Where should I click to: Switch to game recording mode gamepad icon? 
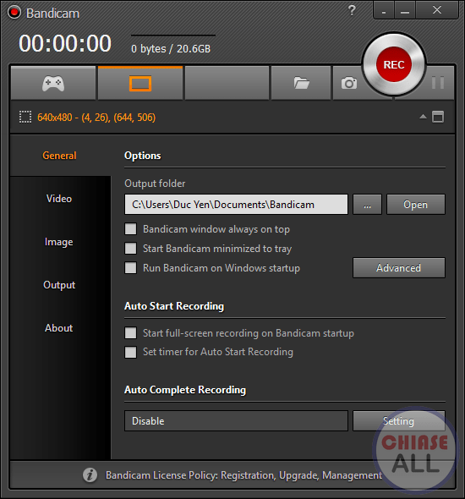pyautogui.click(x=53, y=84)
